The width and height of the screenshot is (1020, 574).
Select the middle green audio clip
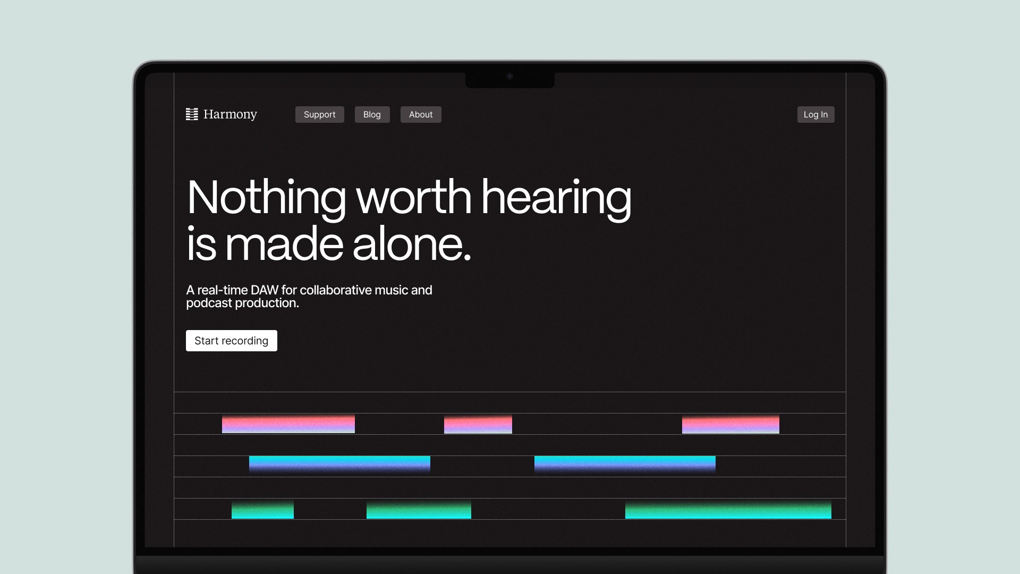[419, 510]
